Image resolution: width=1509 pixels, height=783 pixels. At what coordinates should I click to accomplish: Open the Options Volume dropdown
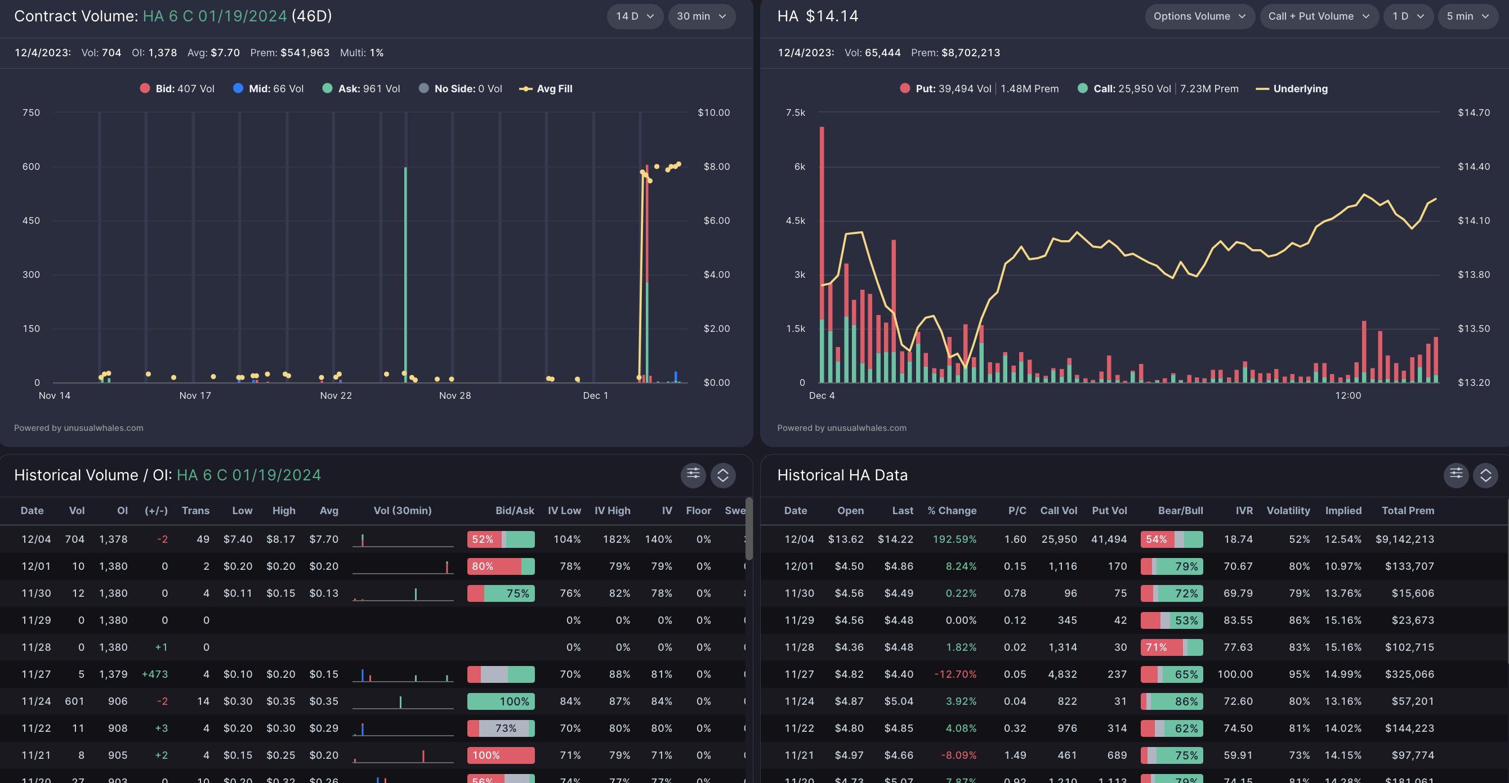click(1199, 16)
